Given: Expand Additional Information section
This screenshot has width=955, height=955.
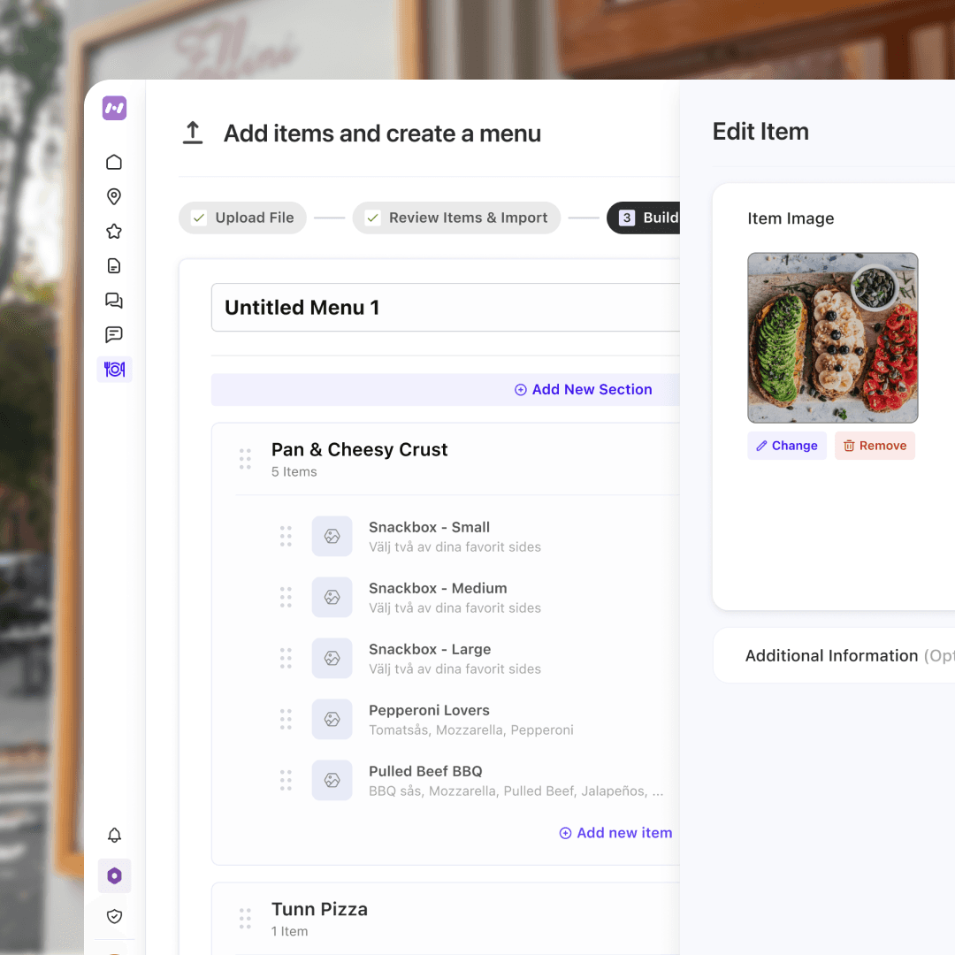Looking at the screenshot, I should pyautogui.click(x=834, y=655).
